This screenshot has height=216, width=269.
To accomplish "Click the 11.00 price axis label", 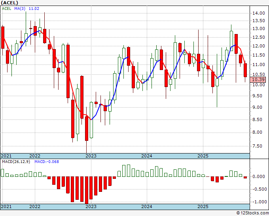I will coord(259,64).
